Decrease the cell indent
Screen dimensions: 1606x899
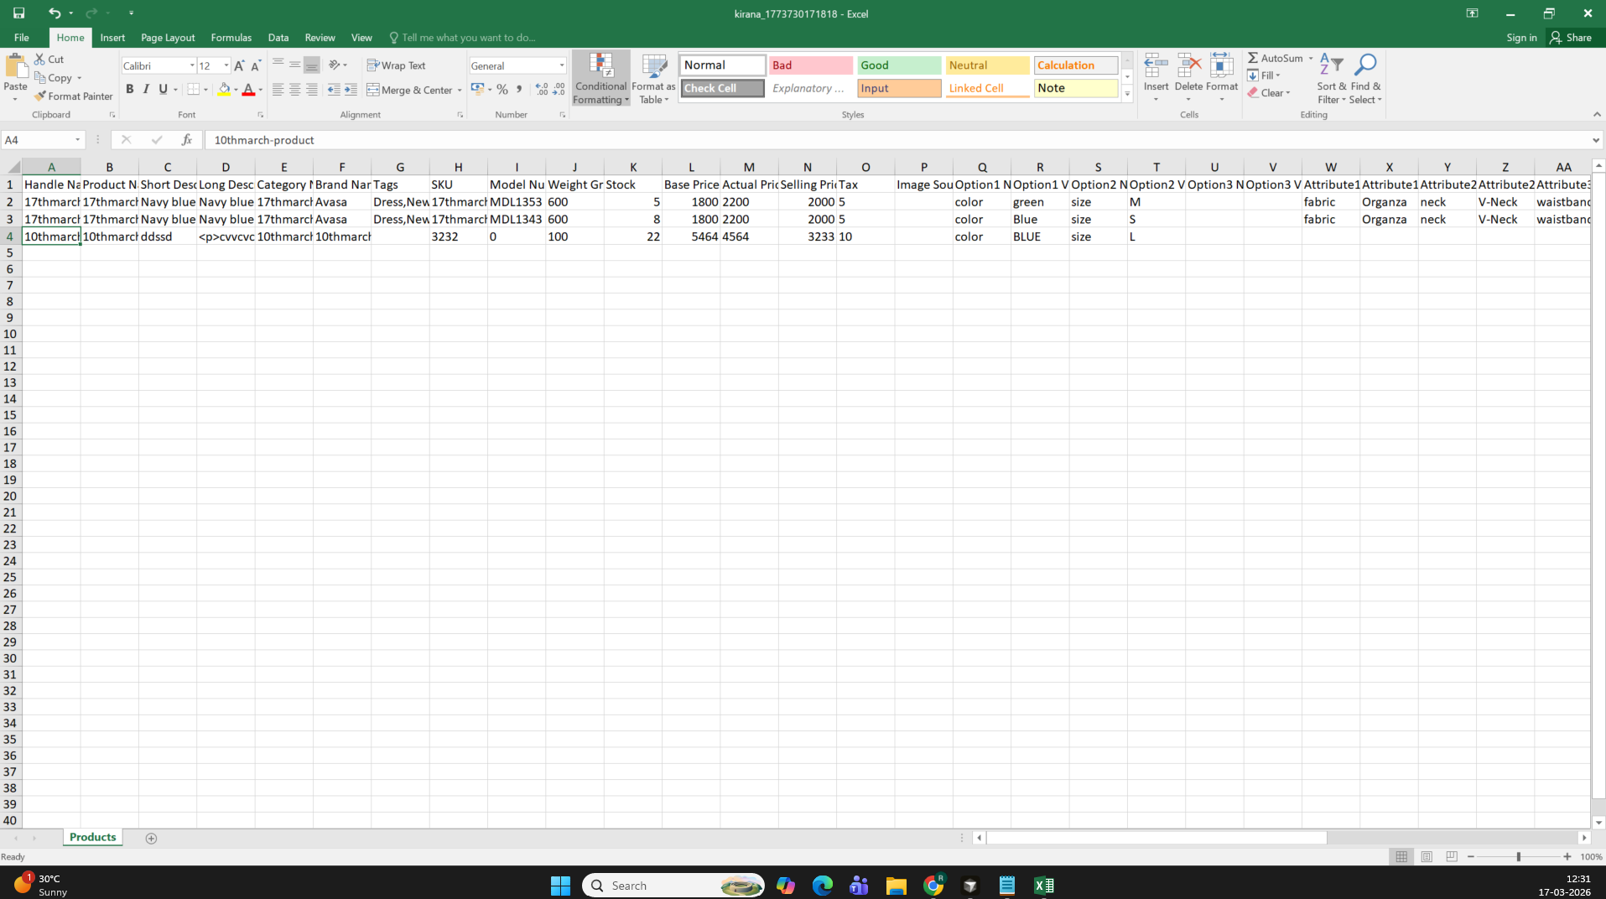click(x=334, y=90)
